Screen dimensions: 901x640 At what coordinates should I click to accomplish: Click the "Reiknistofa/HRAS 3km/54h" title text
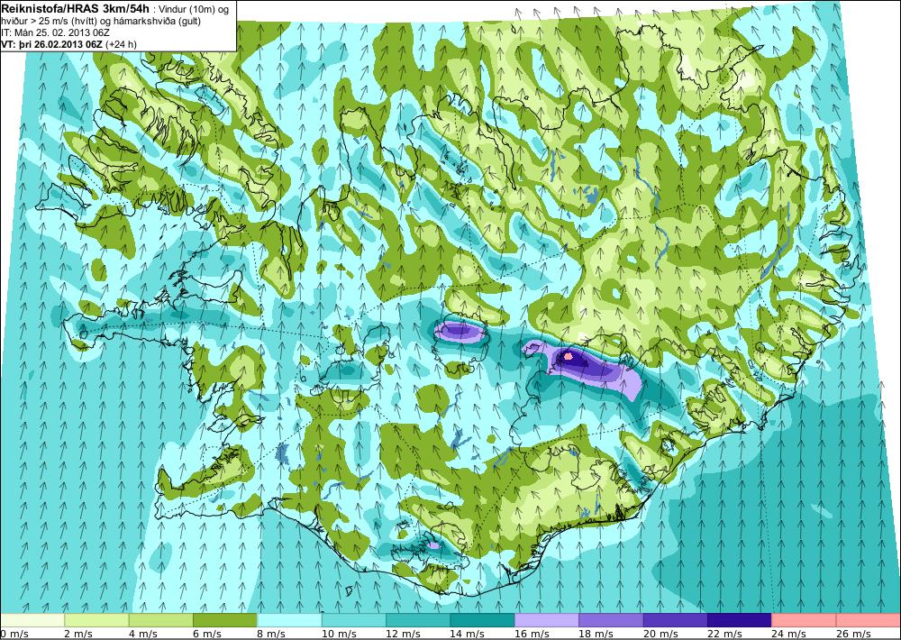[75, 7]
